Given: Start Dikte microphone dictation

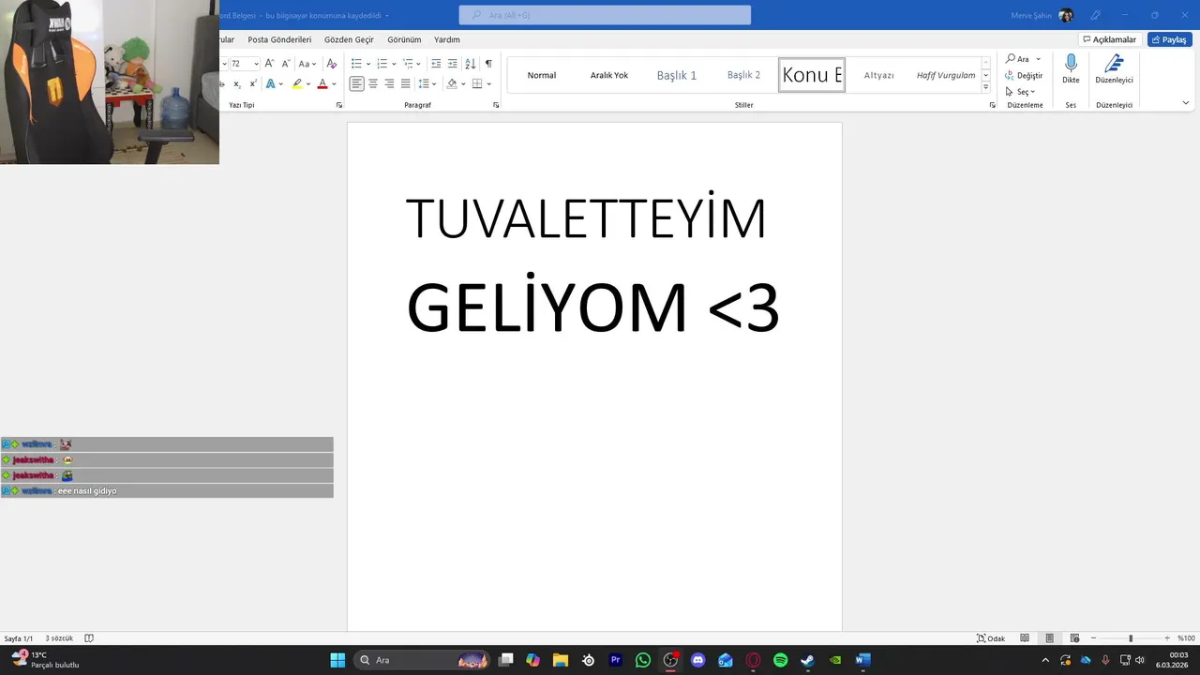Looking at the screenshot, I should [1071, 69].
